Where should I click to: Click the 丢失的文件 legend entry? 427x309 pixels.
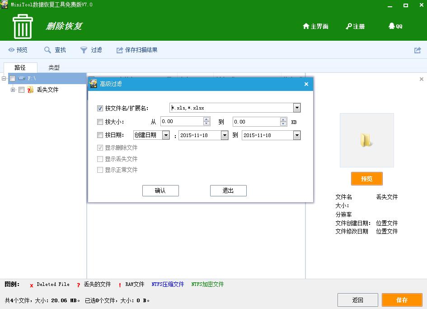94,285
